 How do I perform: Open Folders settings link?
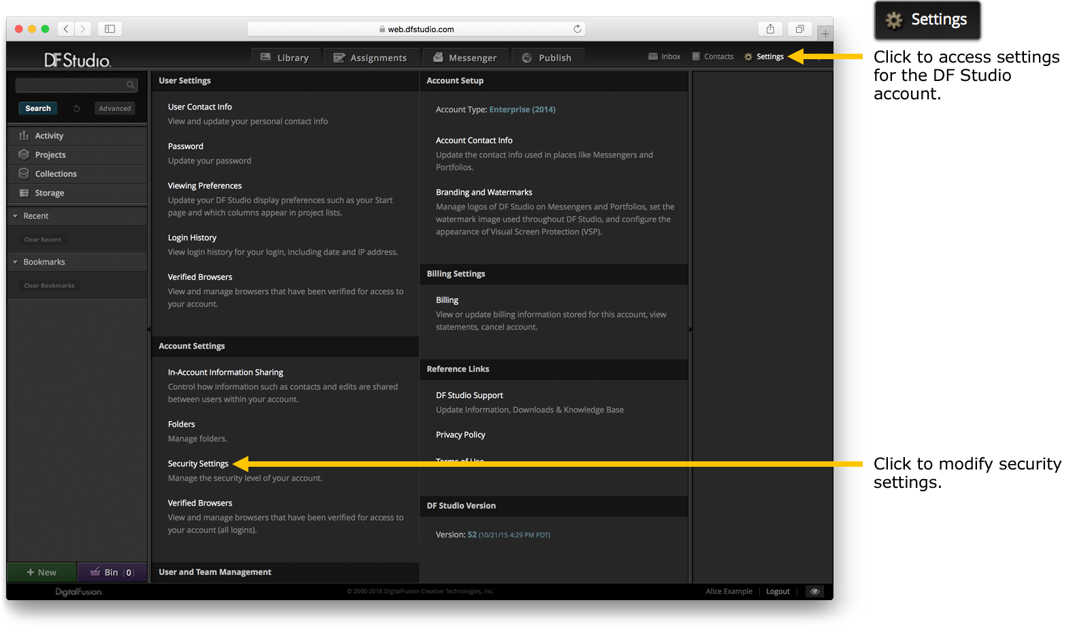(x=182, y=424)
